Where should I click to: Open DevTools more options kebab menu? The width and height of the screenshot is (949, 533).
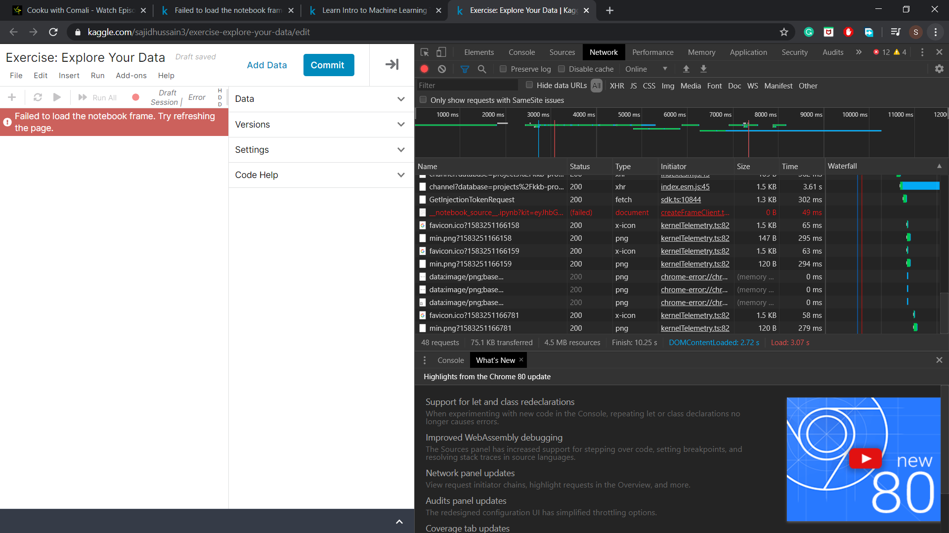922,52
